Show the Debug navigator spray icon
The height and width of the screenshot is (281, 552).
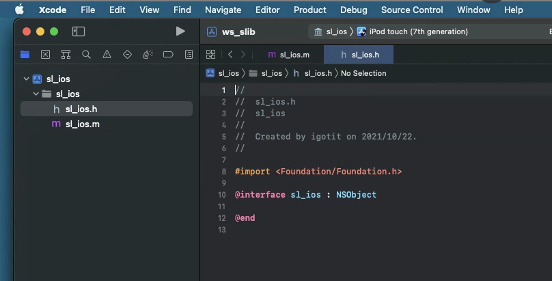pyautogui.click(x=148, y=54)
